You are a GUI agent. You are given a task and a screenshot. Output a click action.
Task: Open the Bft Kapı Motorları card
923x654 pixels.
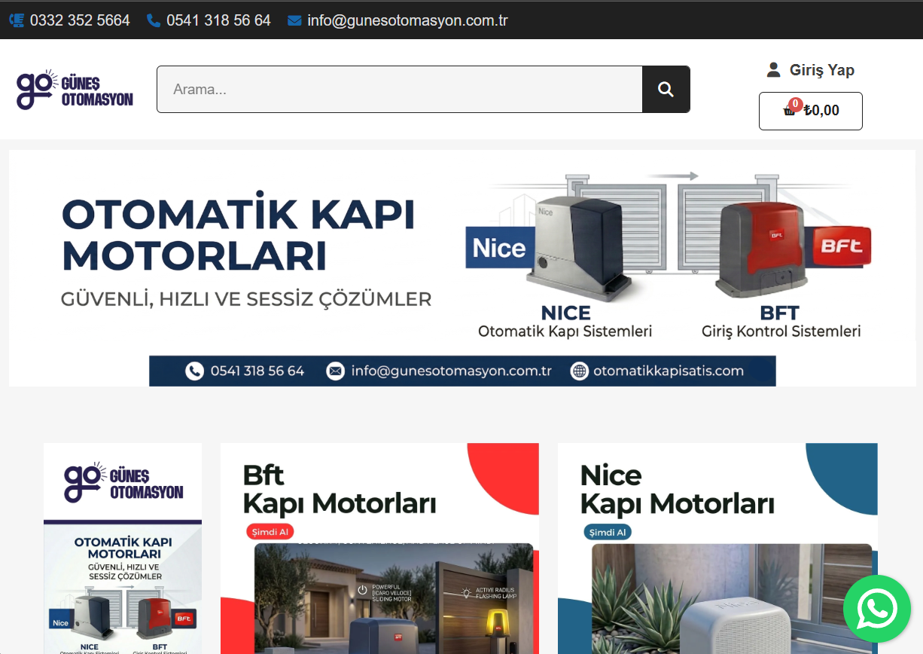(379, 549)
